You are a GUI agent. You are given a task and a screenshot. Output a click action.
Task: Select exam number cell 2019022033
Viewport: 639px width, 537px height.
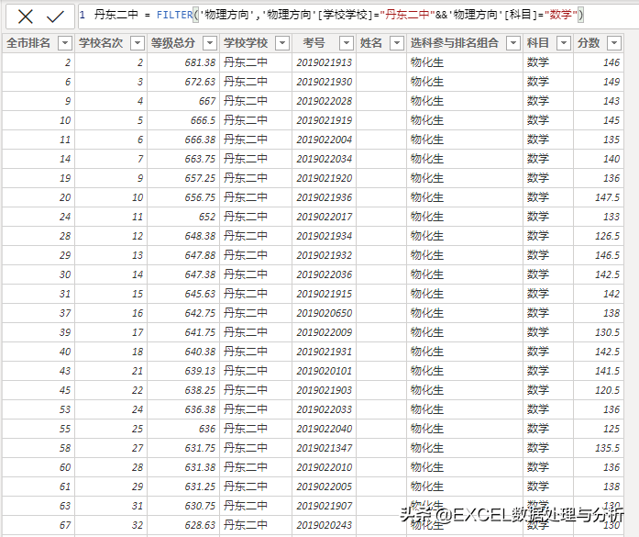(x=324, y=409)
